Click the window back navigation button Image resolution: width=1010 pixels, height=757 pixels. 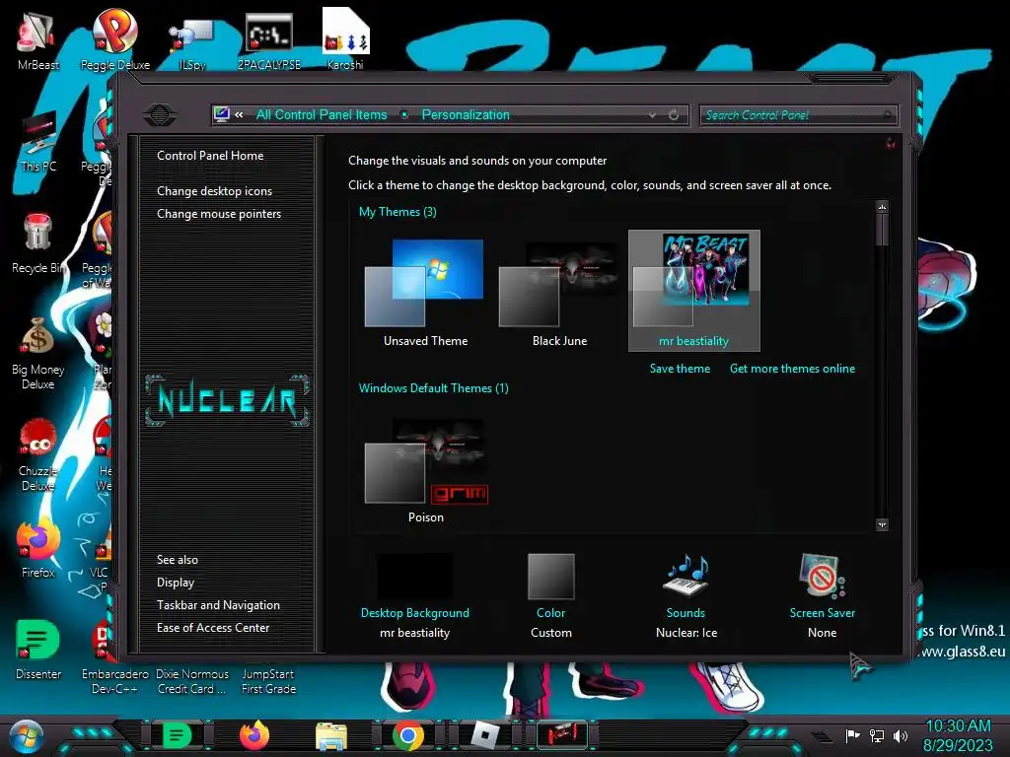click(159, 115)
